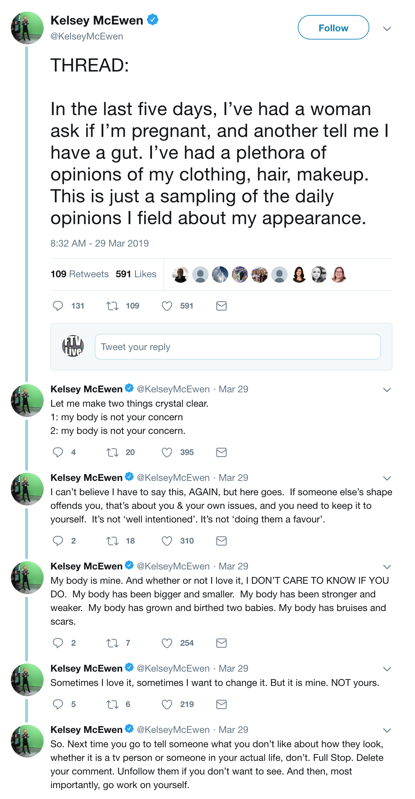Like the main tweet with 591 likes
The width and height of the screenshot is (415, 799).
click(167, 306)
